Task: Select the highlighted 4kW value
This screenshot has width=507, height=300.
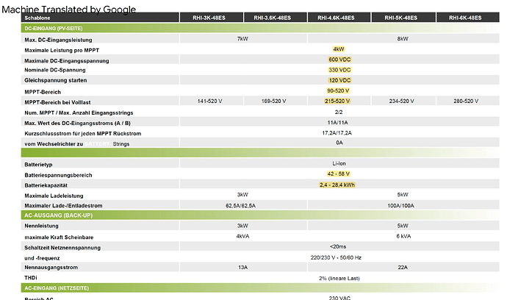Action: tap(339, 49)
